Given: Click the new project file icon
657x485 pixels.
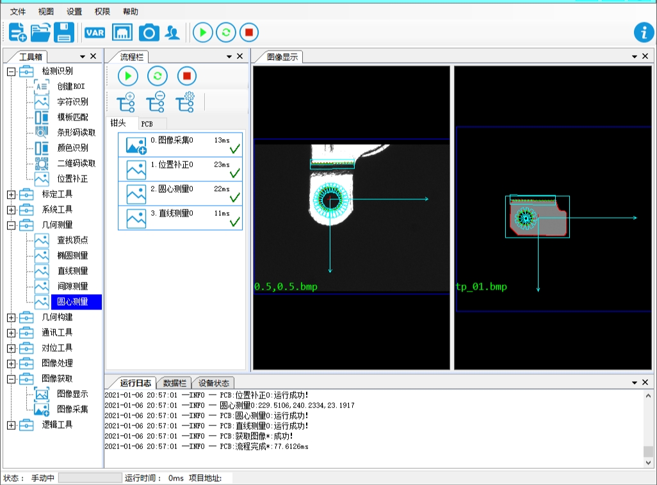Looking at the screenshot, I should point(17,32).
